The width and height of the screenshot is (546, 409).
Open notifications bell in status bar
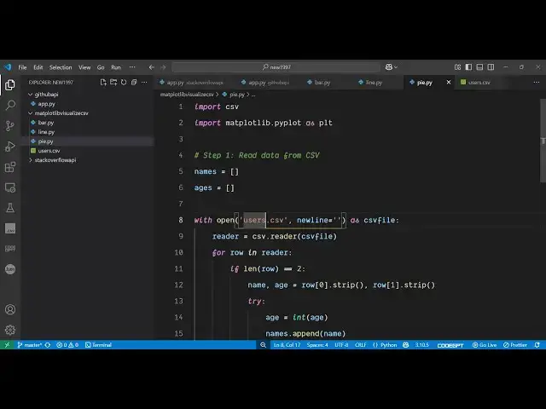tap(537, 345)
